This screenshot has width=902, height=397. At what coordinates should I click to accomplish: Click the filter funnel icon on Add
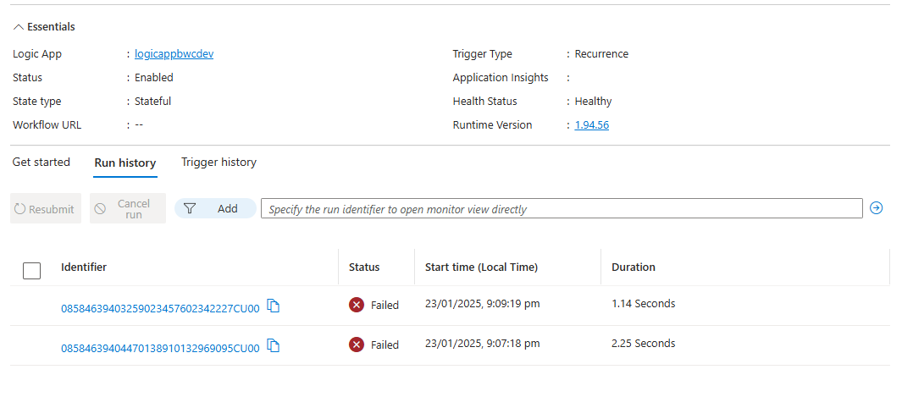coord(190,208)
